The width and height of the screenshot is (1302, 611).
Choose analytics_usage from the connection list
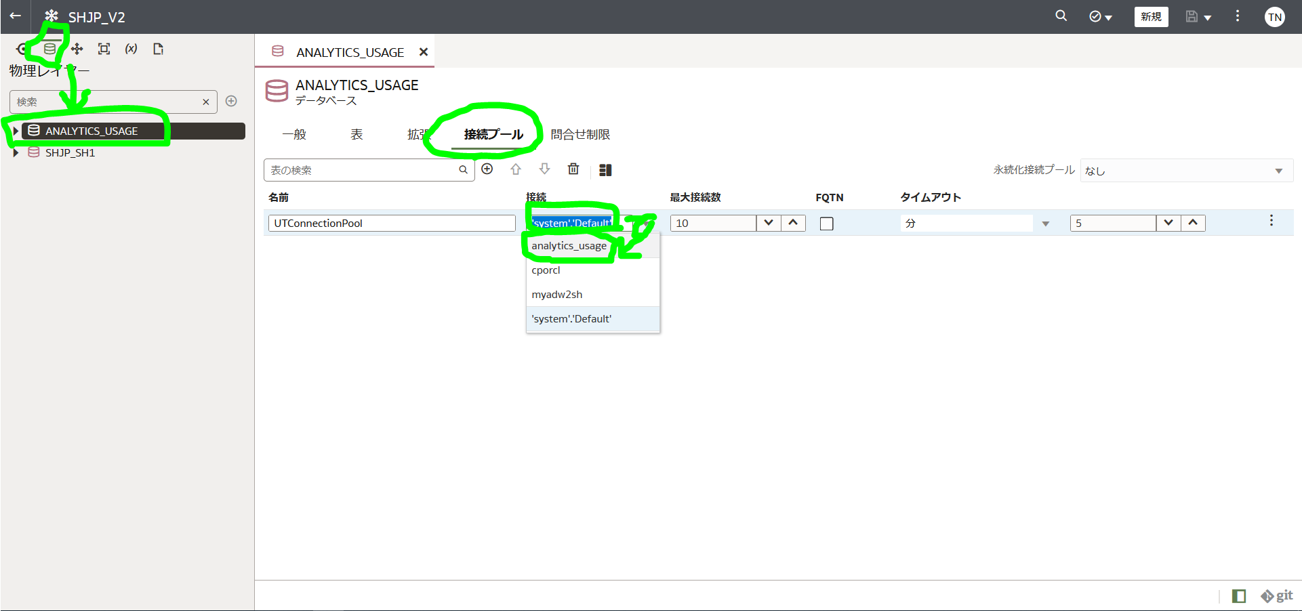click(593, 245)
